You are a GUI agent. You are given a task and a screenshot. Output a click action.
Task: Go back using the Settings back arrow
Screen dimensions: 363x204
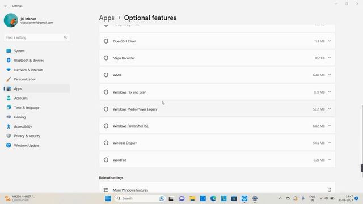coord(6,6)
